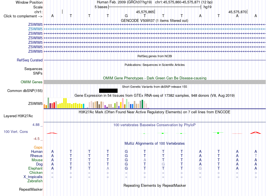Click the Rhesus species label

pos(36,156)
